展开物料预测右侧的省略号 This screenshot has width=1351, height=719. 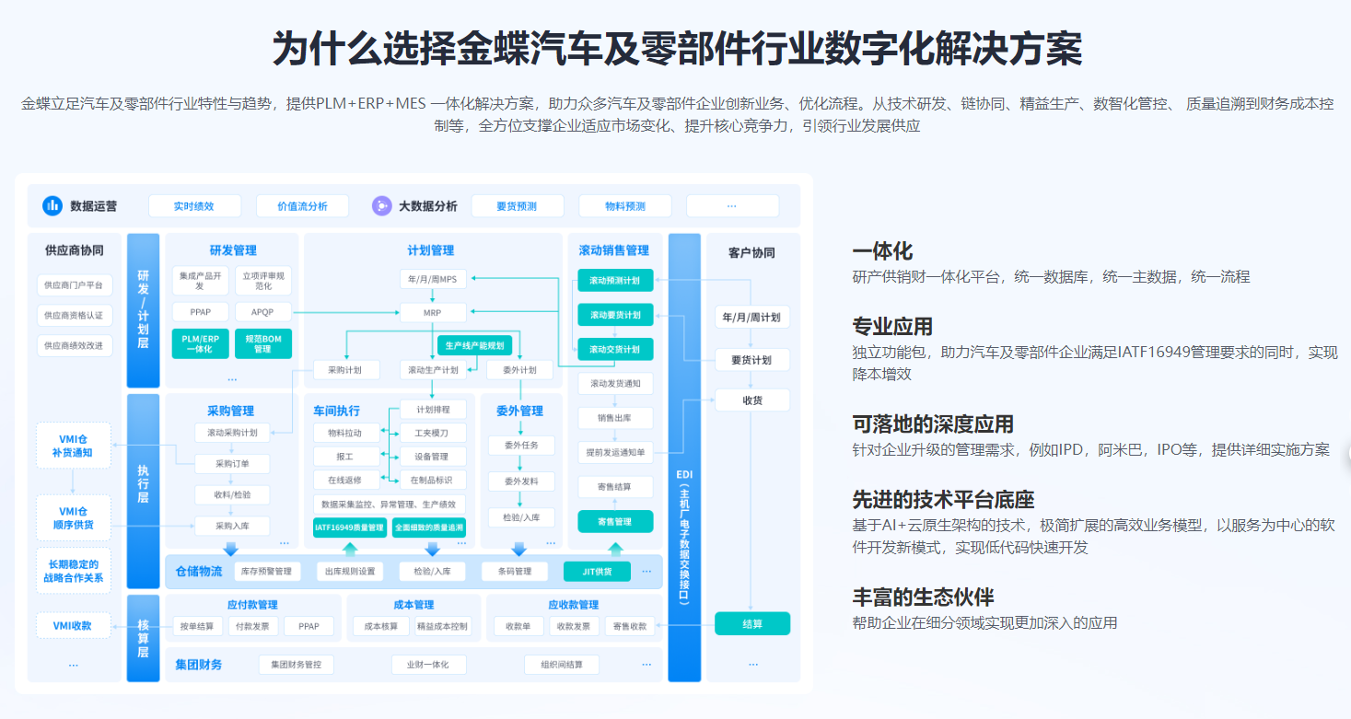tap(732, 205)
